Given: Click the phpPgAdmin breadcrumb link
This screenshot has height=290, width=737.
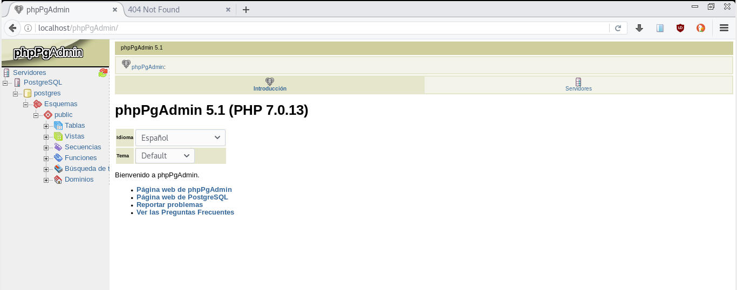Looking at the screenshot, I should click(148, 67).
